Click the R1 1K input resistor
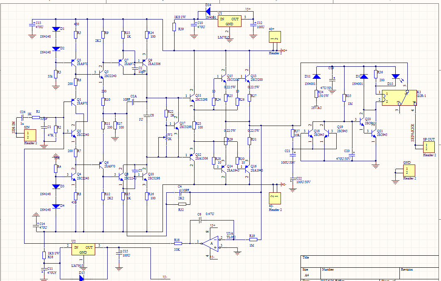The width and height of the screenshot is (441, 281). (36, 117)
